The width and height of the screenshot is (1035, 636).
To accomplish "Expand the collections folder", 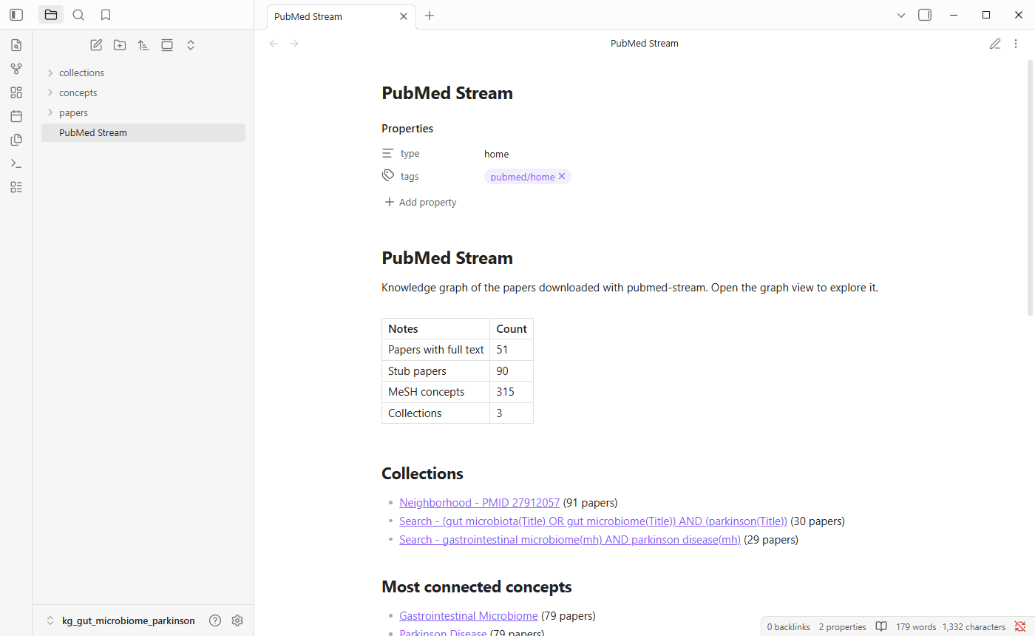I will tap(143, 72).
